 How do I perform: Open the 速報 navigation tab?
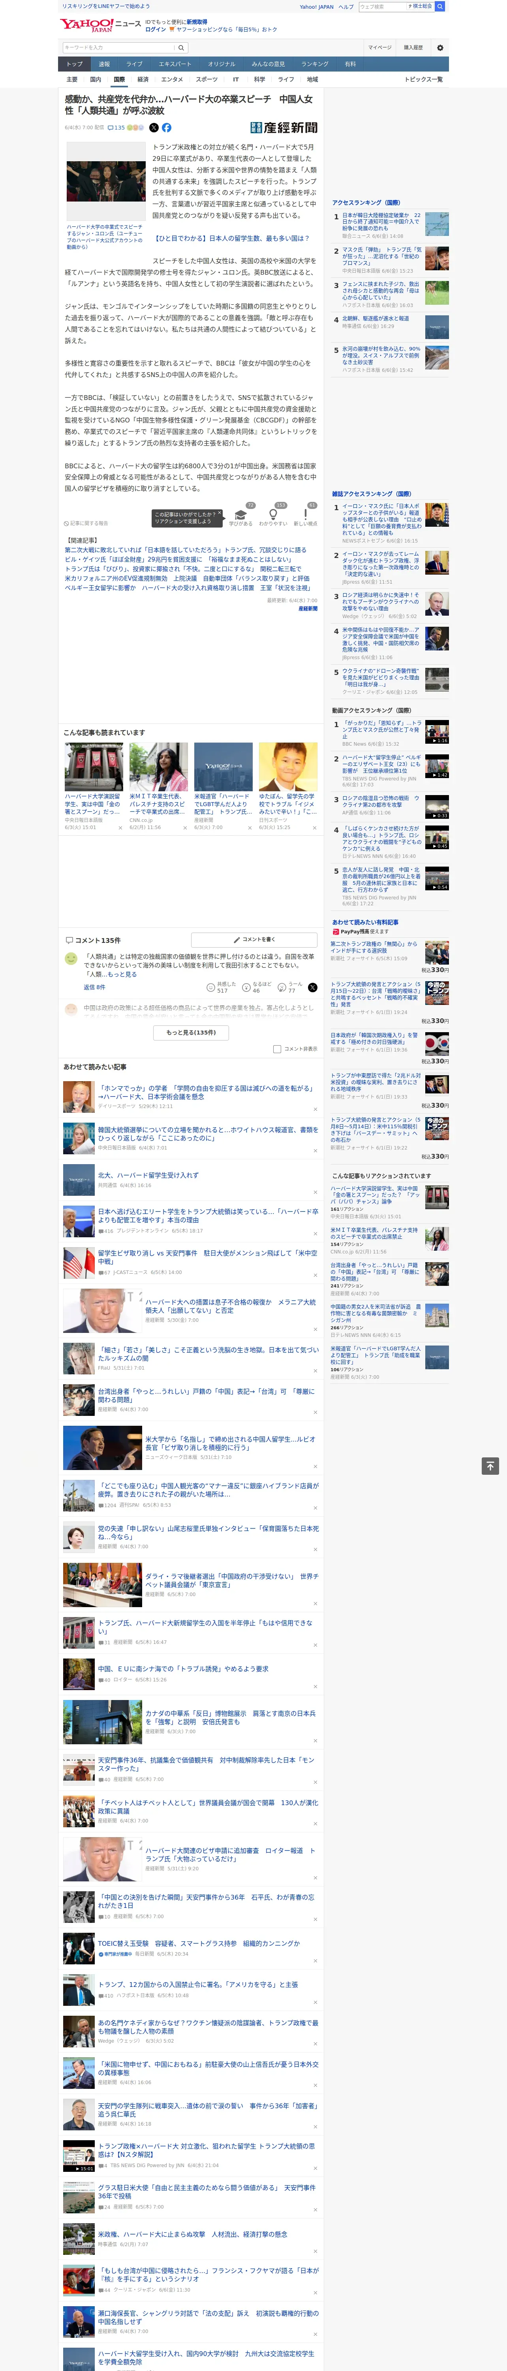pyautogui.click(x=104, y=64)
